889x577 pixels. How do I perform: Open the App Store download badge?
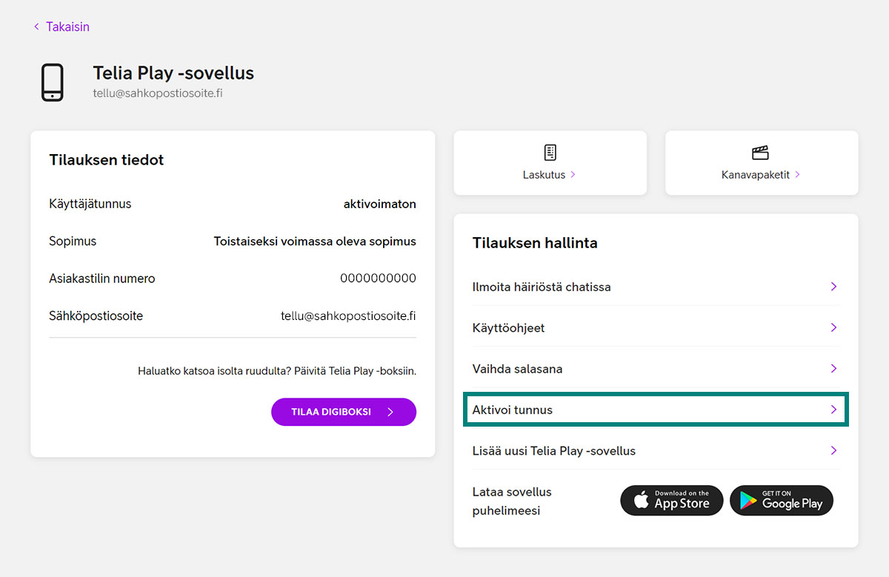[x=671, y=501]
